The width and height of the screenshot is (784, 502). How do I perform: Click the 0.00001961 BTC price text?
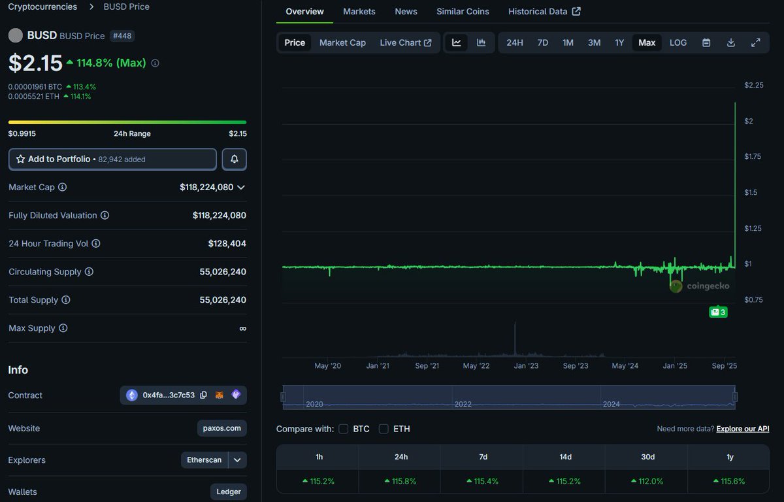click(35, 86)
